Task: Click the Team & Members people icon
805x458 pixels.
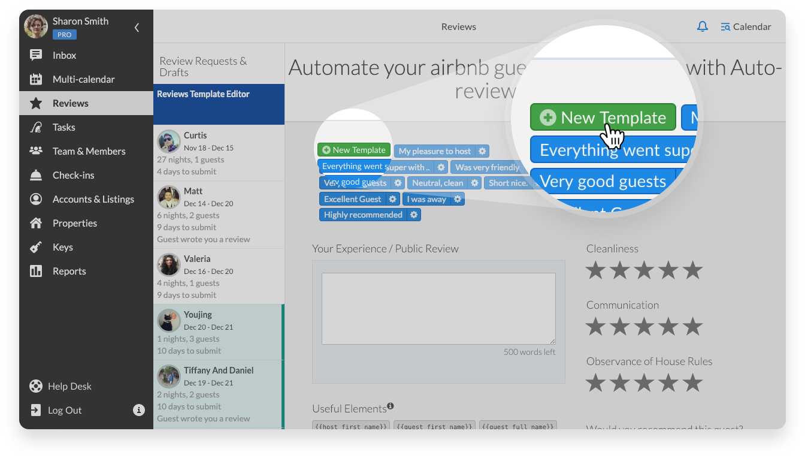Action: coord(36,151)
